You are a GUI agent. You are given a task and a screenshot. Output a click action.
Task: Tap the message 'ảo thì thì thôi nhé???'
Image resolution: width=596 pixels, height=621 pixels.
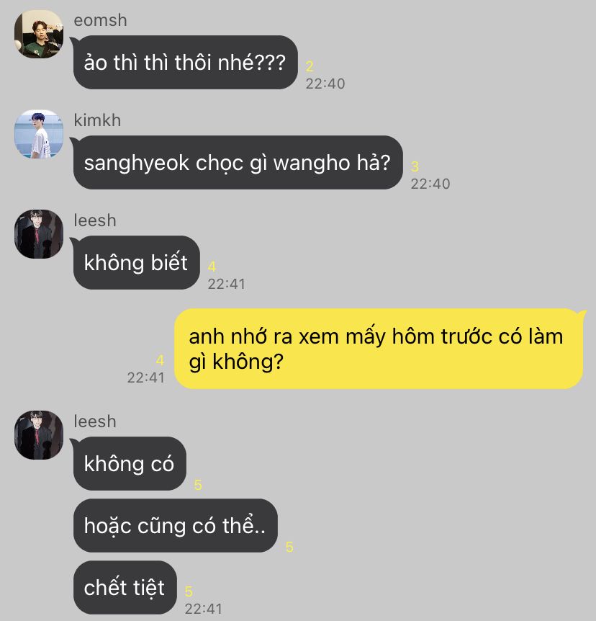(185, 62)
